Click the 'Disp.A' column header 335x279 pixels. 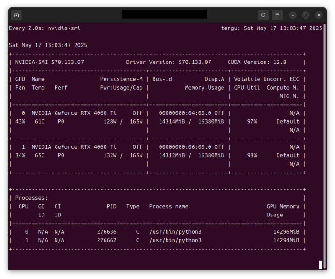(x=214, y=79)
